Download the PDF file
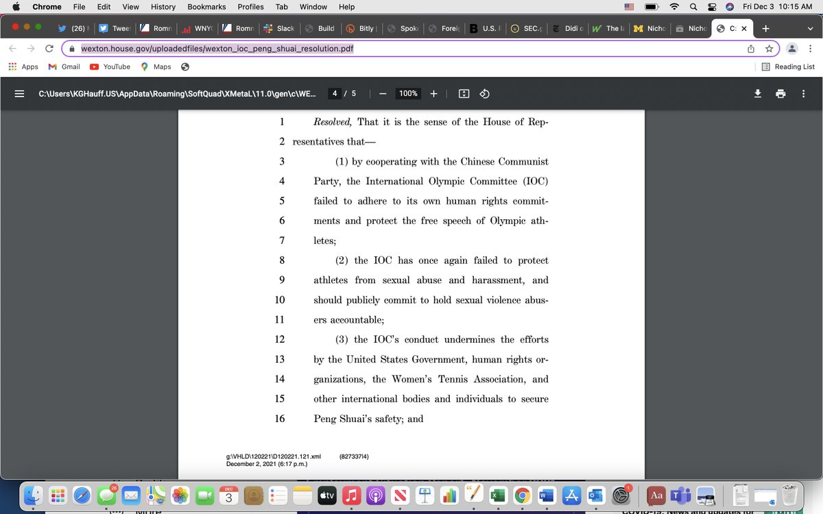Image resolution: width=823 pixels, height=514 pixels. click(758, 94)
